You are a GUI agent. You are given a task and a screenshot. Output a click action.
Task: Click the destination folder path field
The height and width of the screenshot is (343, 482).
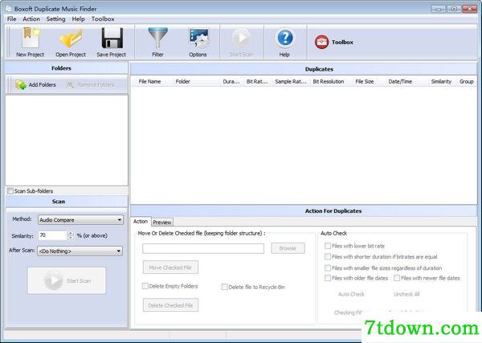203,248
